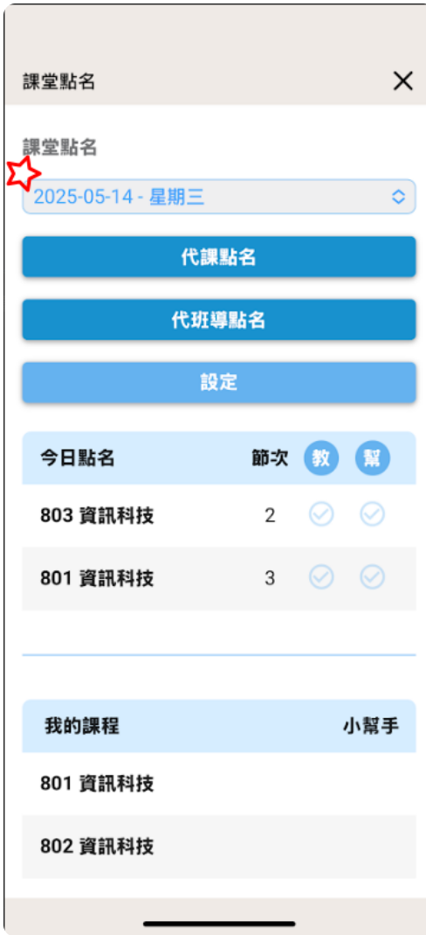Open 801 資訊科技 under 我的課程
This screenshot has width=426, height=935.
(219, 784)
